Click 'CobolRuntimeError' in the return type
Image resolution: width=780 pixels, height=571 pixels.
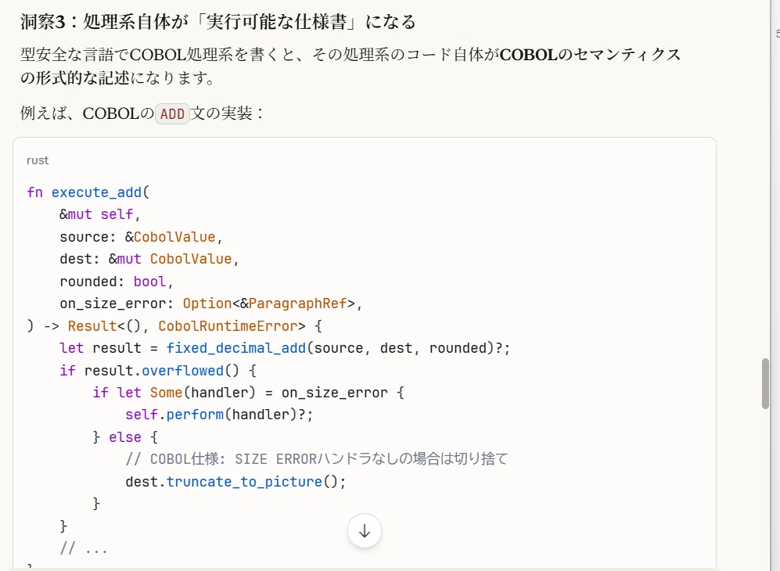point(228,326)
